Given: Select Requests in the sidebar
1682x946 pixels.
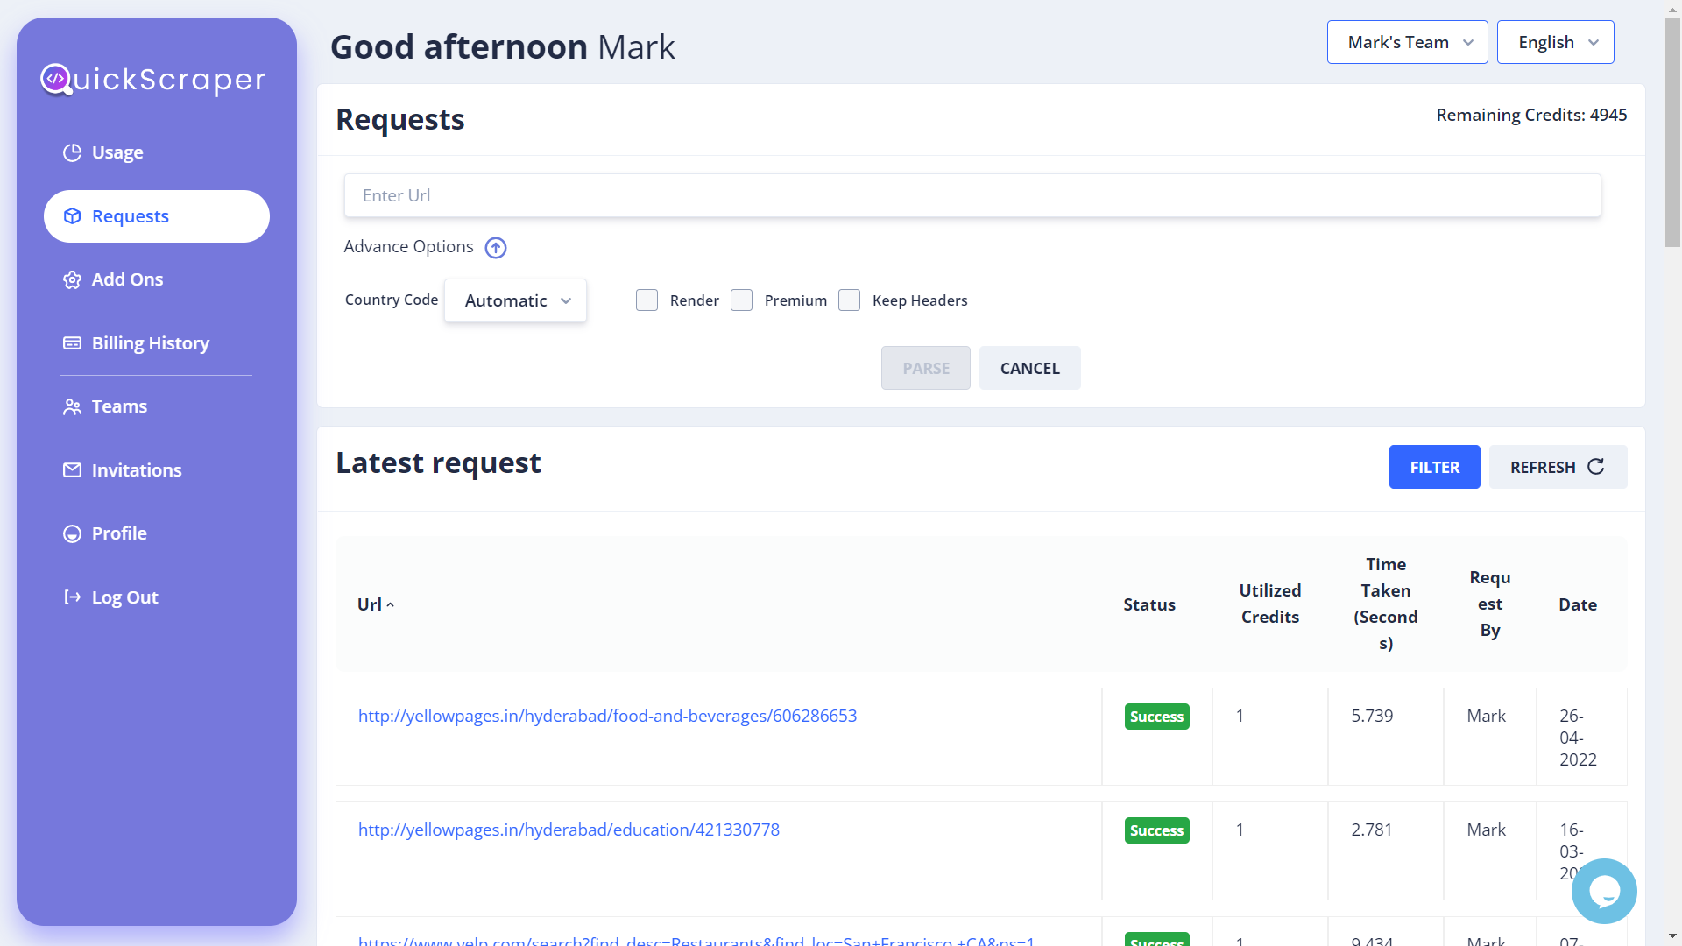Looking at the screenshot, I should coord(156,216).
